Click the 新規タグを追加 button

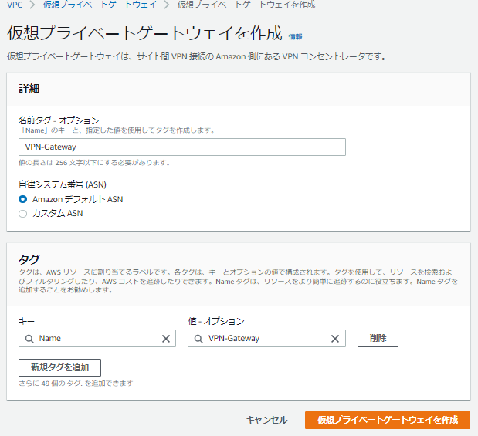(59, 367)
